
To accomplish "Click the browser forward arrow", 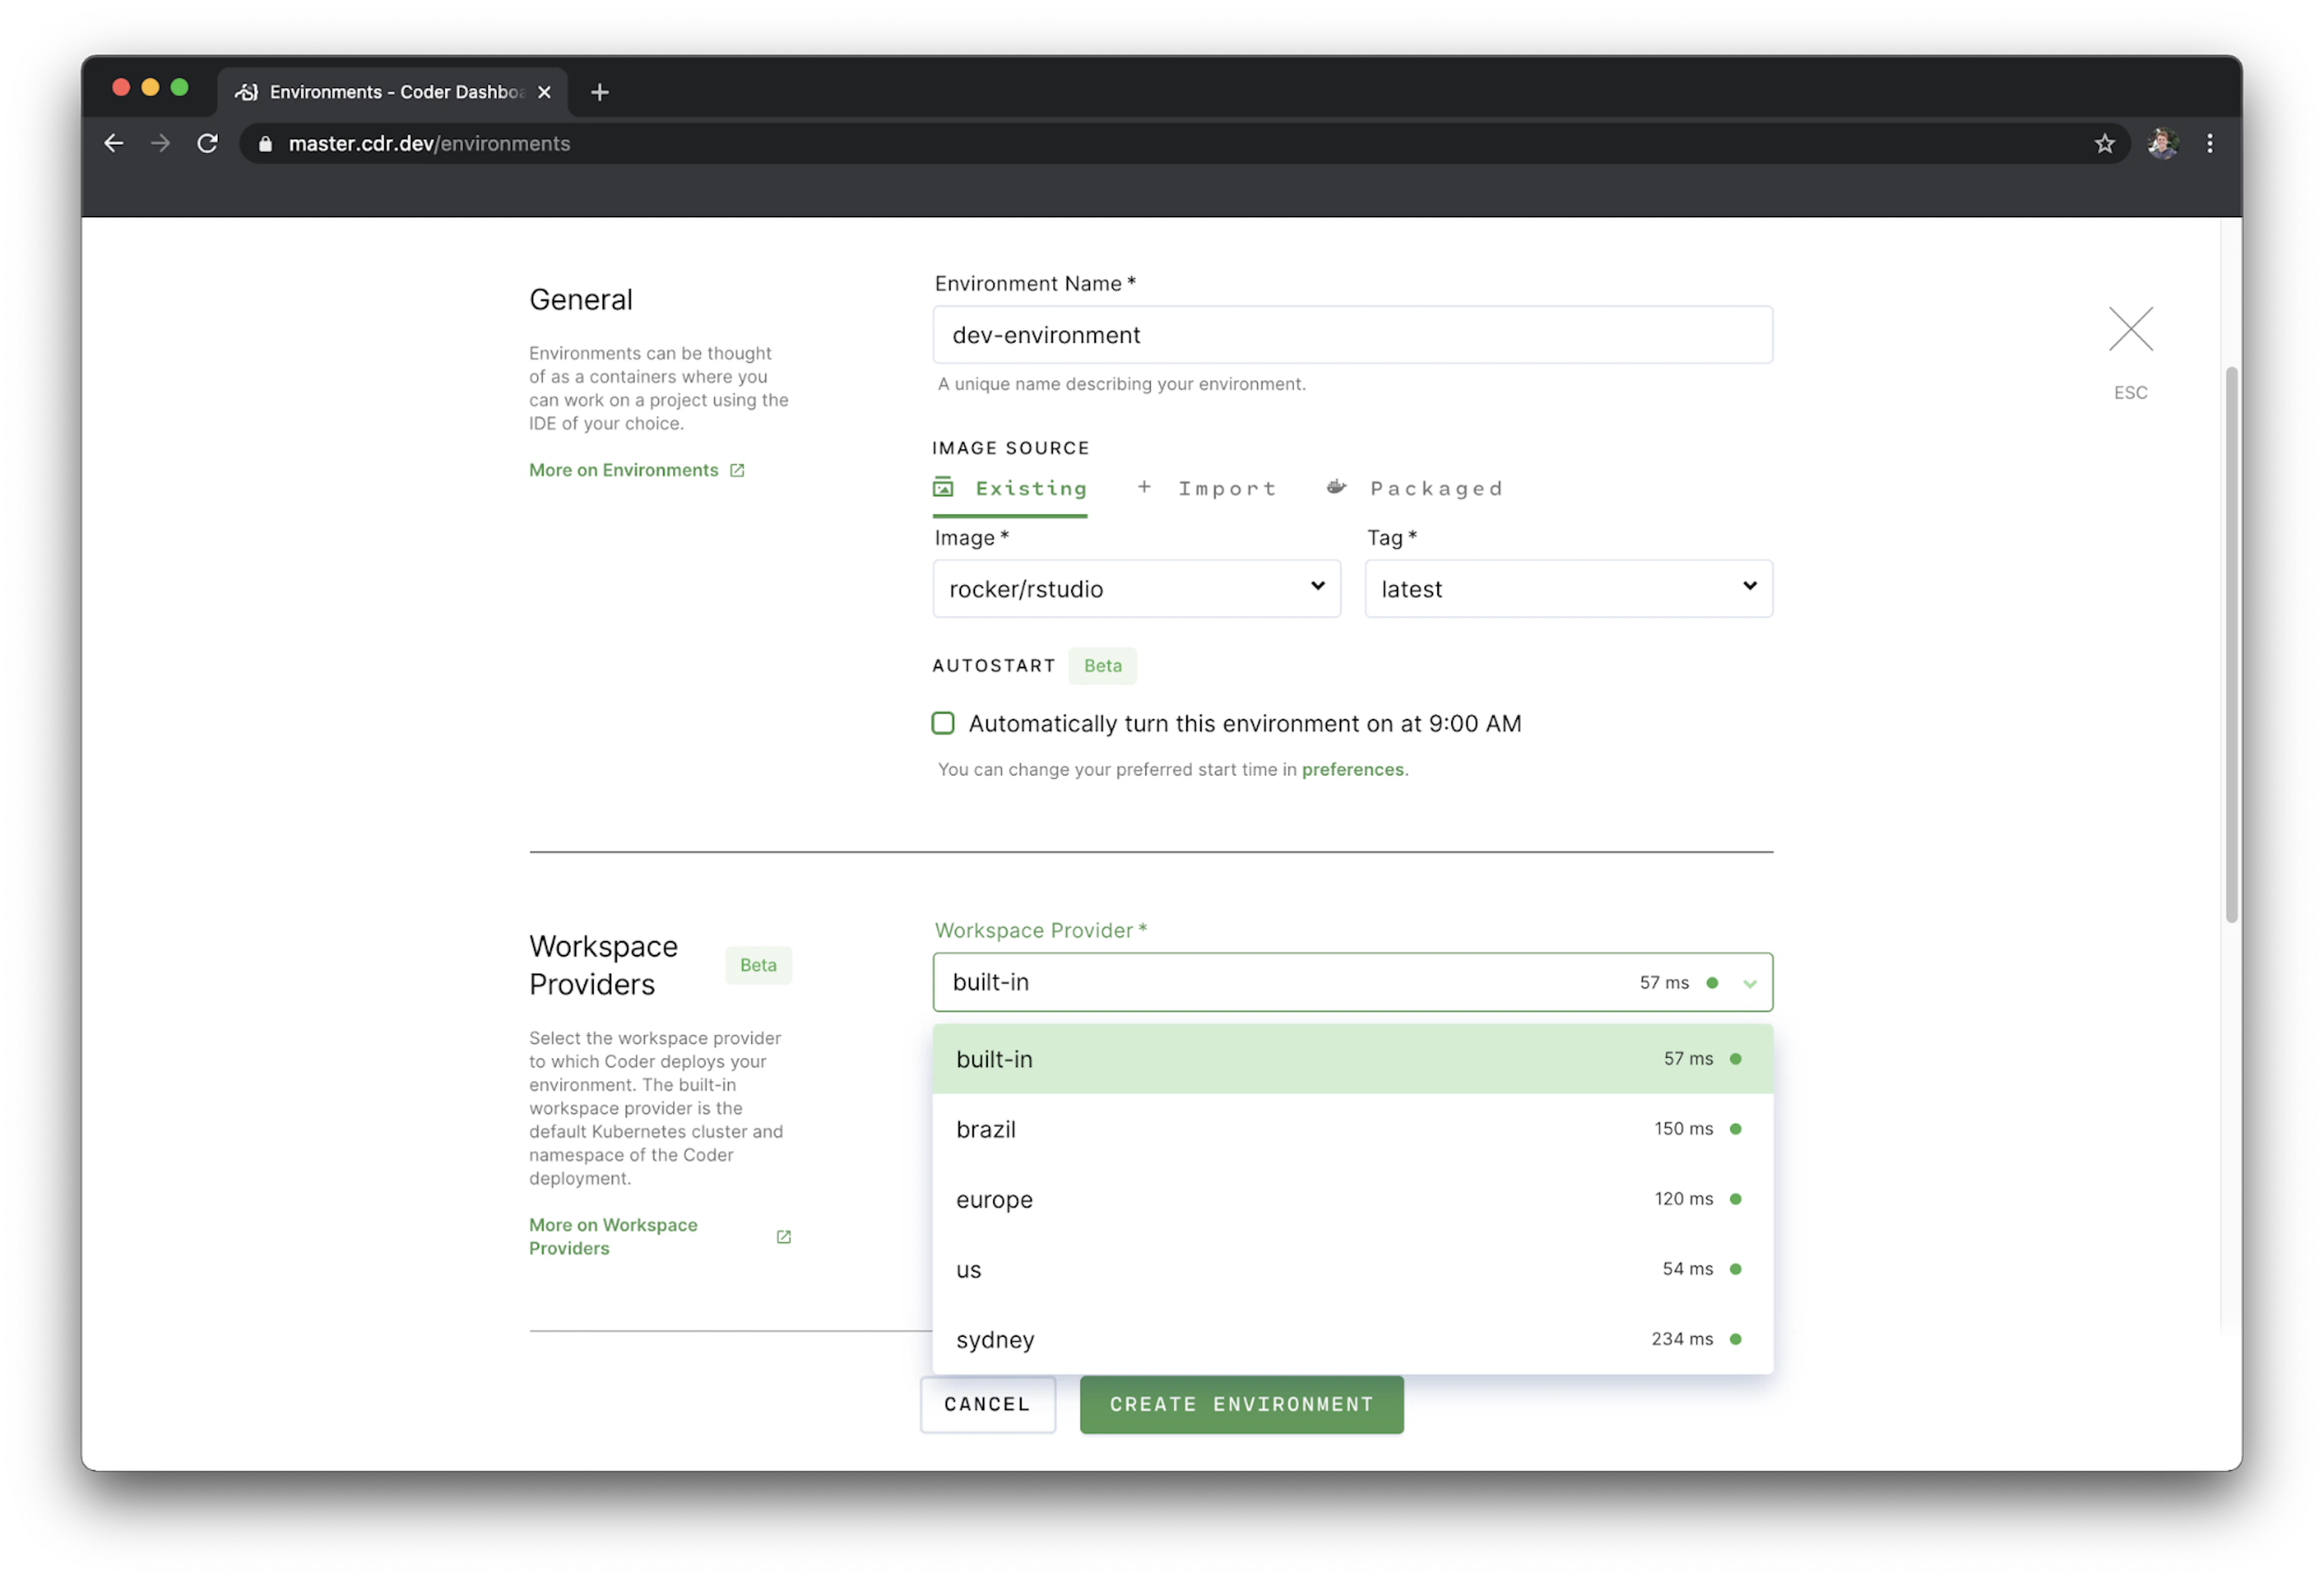I will point(160,143).
